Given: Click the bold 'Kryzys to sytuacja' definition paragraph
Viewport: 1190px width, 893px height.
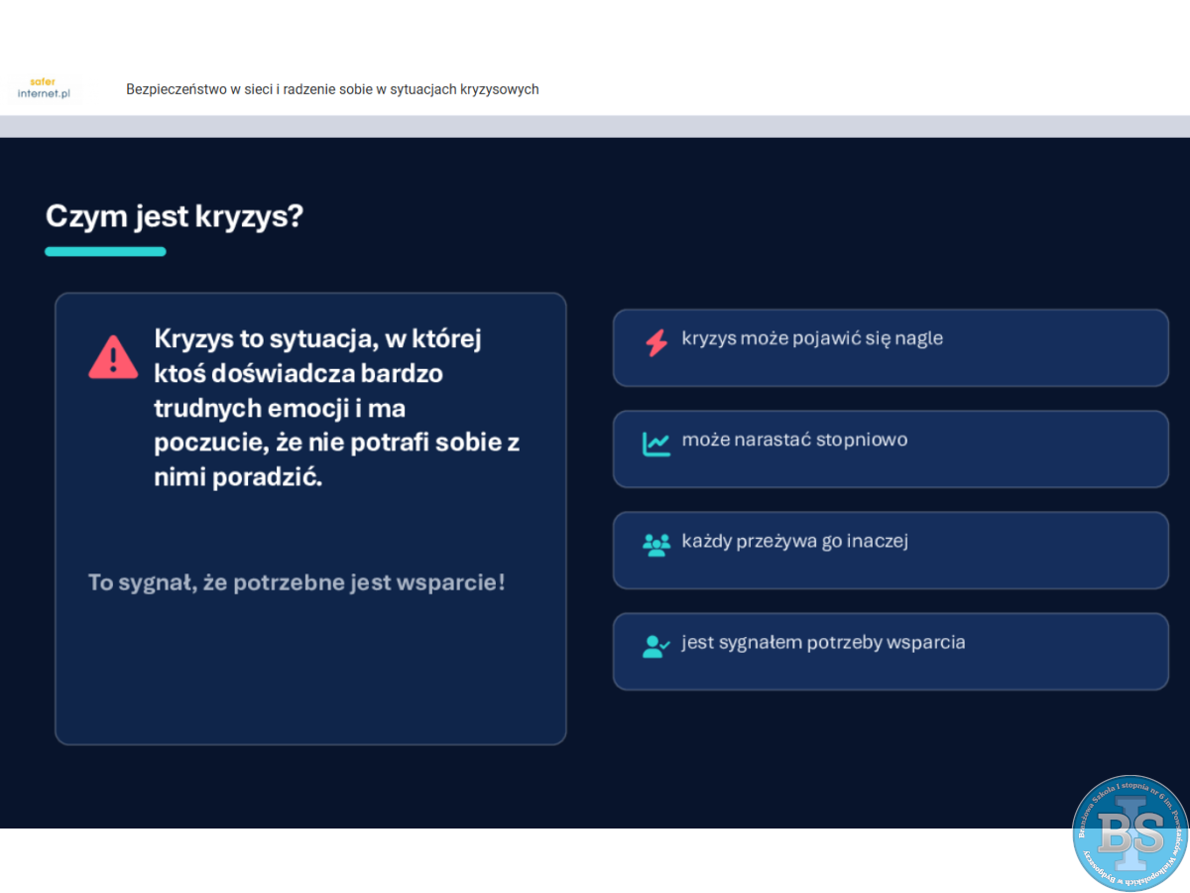Looking at the screenshot, I should tap(337, 408).
